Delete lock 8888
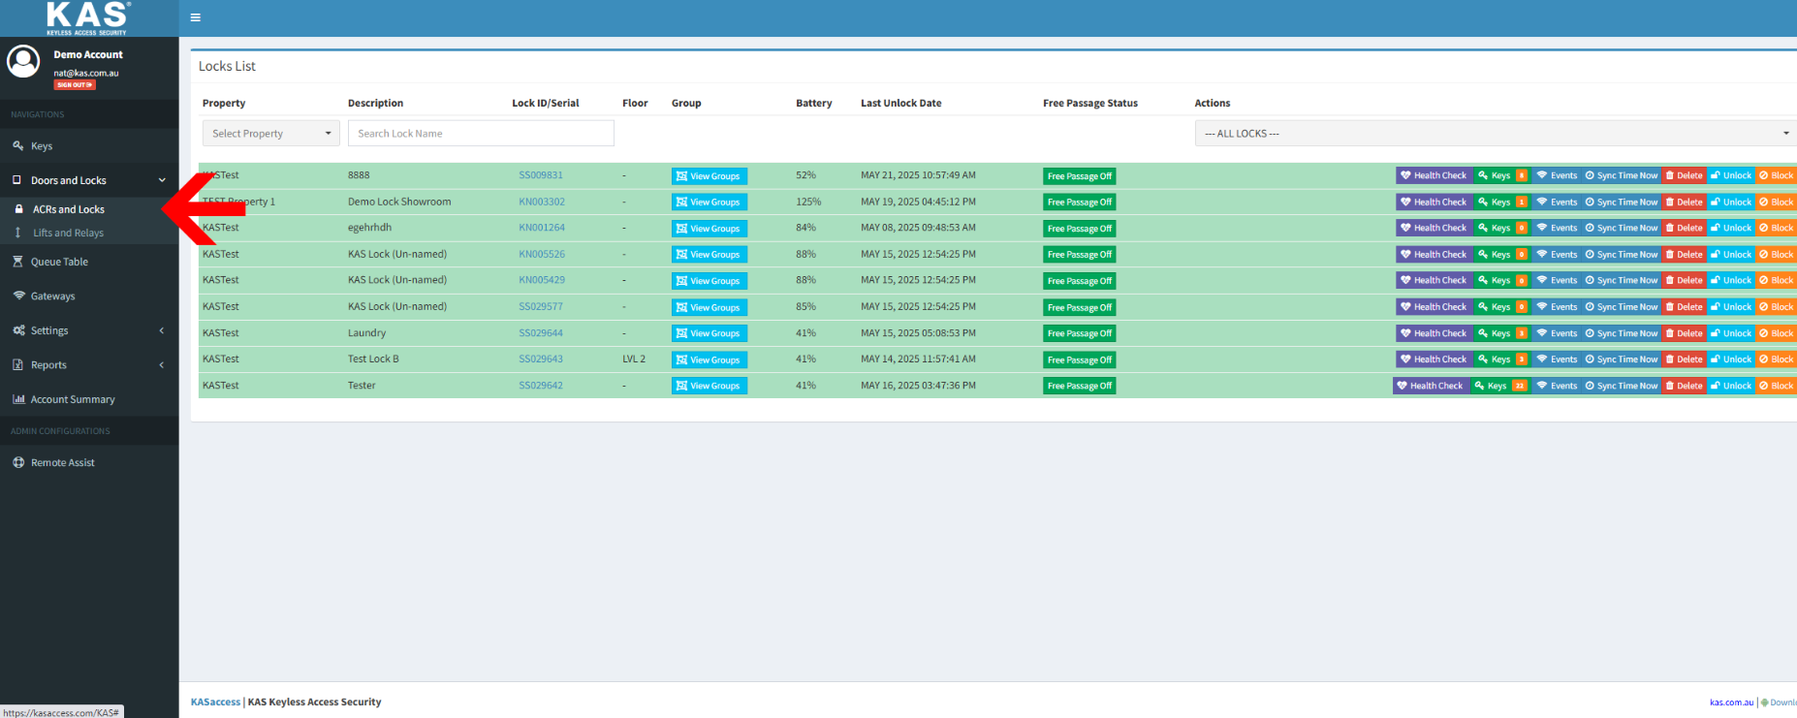This screenshot has width=1797, height=718. (x=1685, y=175)
